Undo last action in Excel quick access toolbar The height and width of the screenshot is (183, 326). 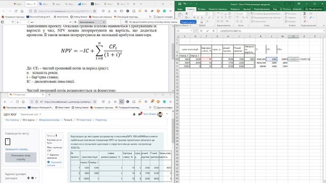pos(184,4)
